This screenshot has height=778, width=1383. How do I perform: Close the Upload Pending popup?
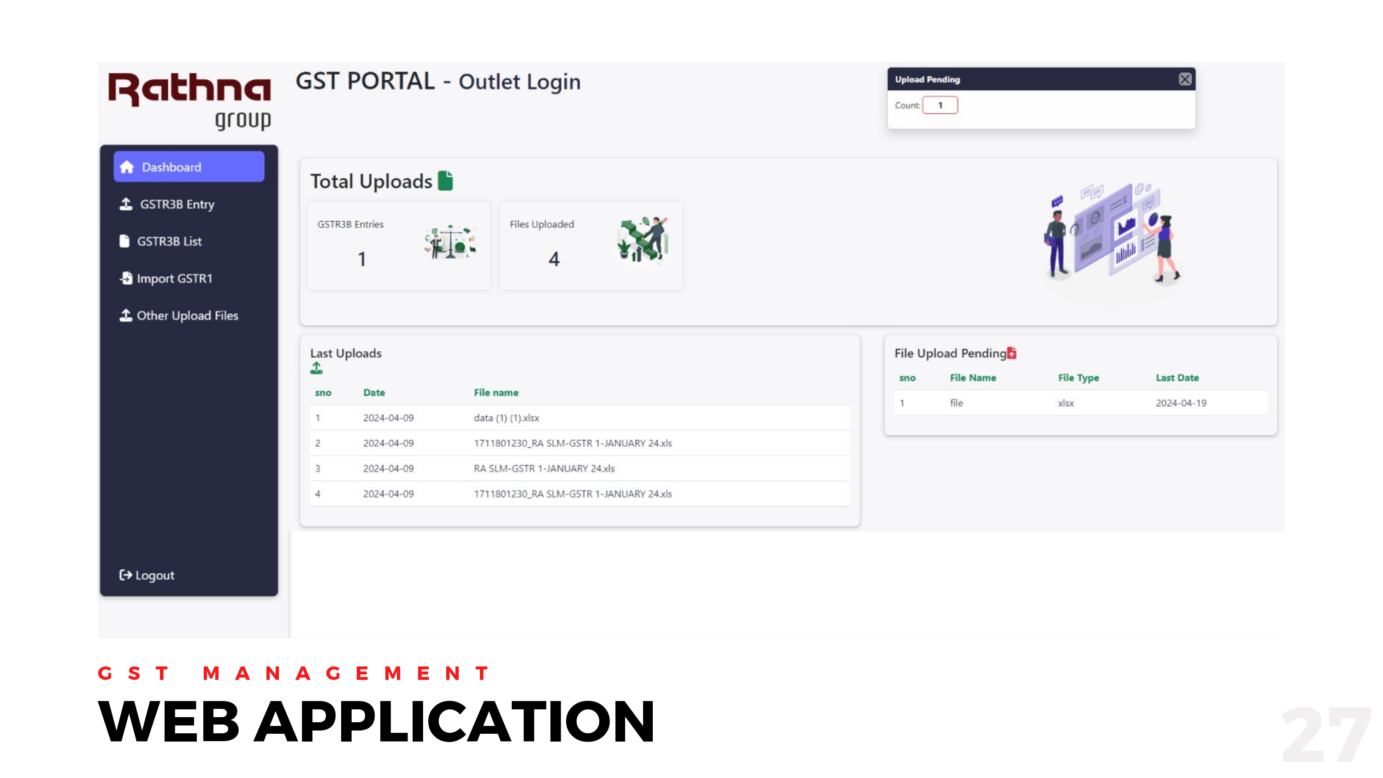click(1185, 79)
